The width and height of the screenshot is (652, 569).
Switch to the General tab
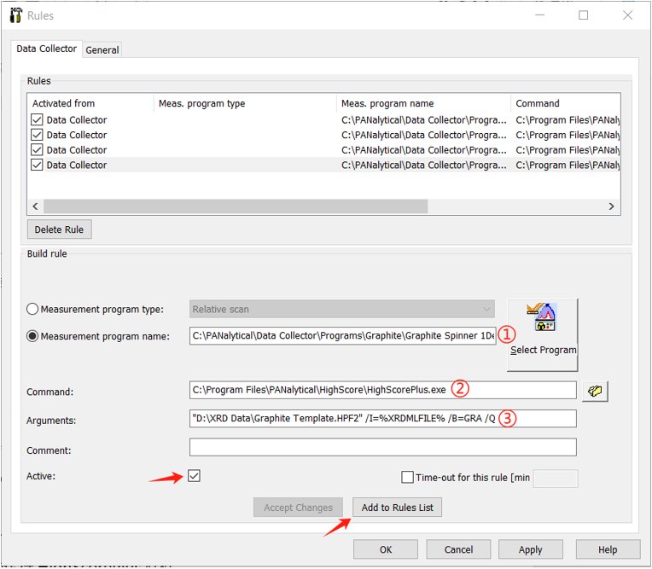[x=102, y=50]
